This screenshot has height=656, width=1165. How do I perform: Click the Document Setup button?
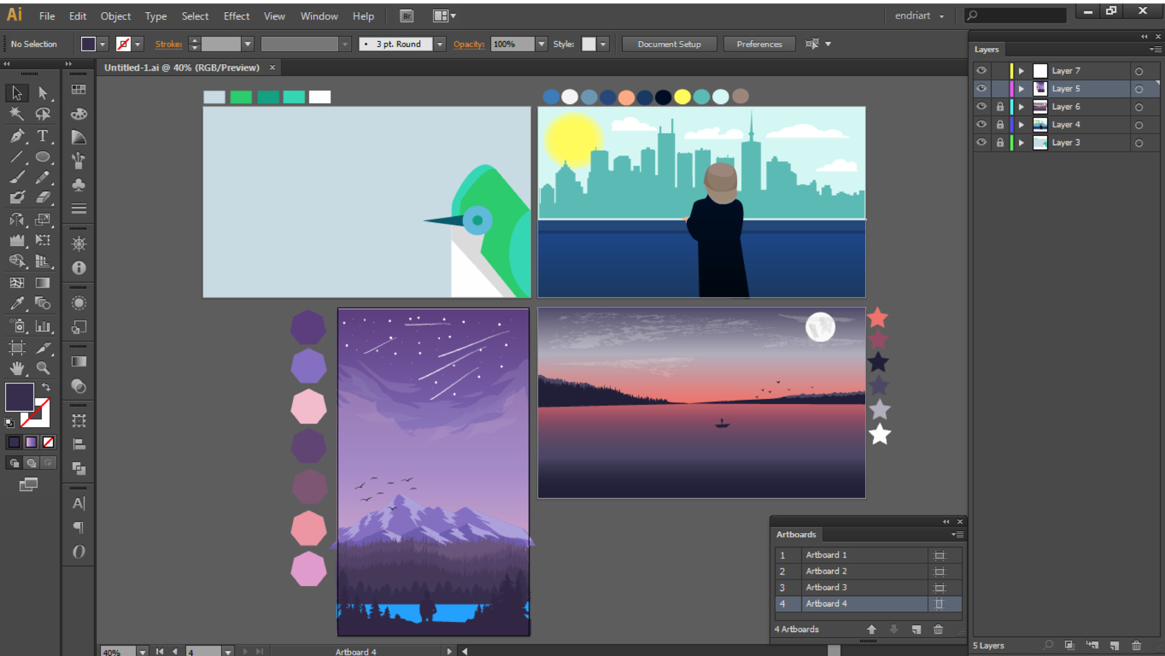(669, 44)
